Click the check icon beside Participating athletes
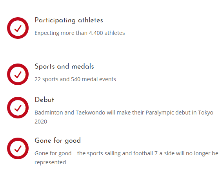Image resolution: width=220 pixels, height=169 pixels. click(x=18, y=28)
